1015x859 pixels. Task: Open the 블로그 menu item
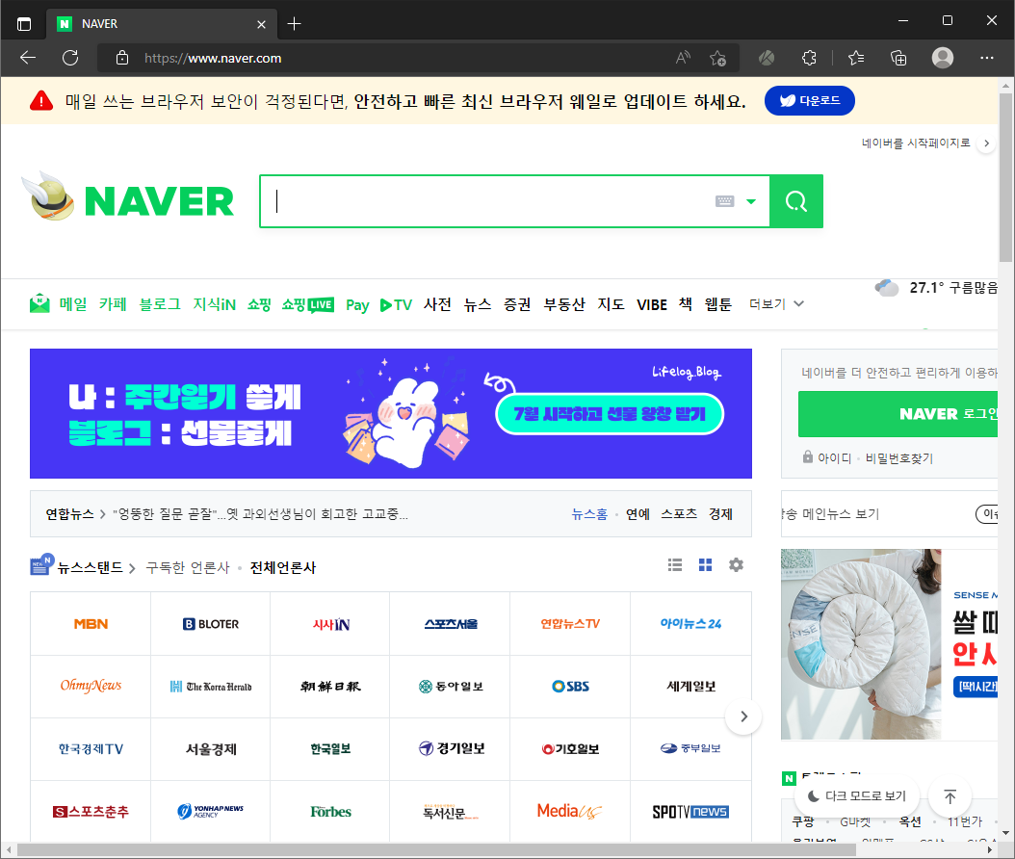[160, 304]
